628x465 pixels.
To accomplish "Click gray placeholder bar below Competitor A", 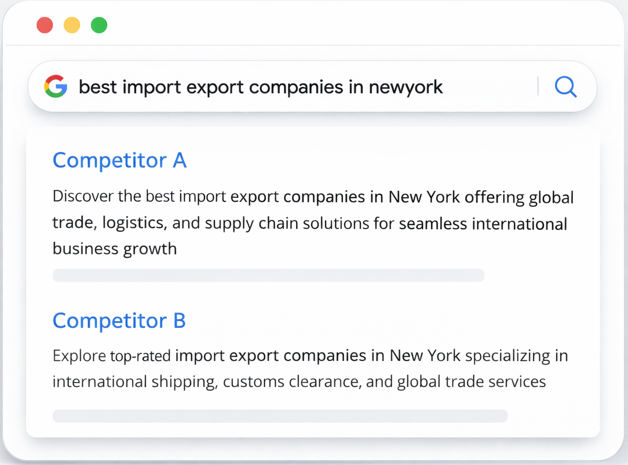I will pos(268,275).
